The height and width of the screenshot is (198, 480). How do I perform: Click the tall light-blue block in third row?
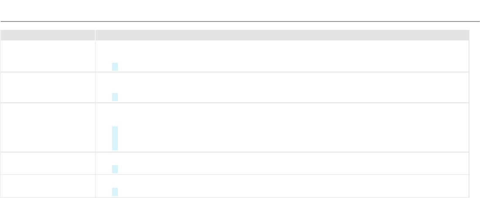point(115,138)
